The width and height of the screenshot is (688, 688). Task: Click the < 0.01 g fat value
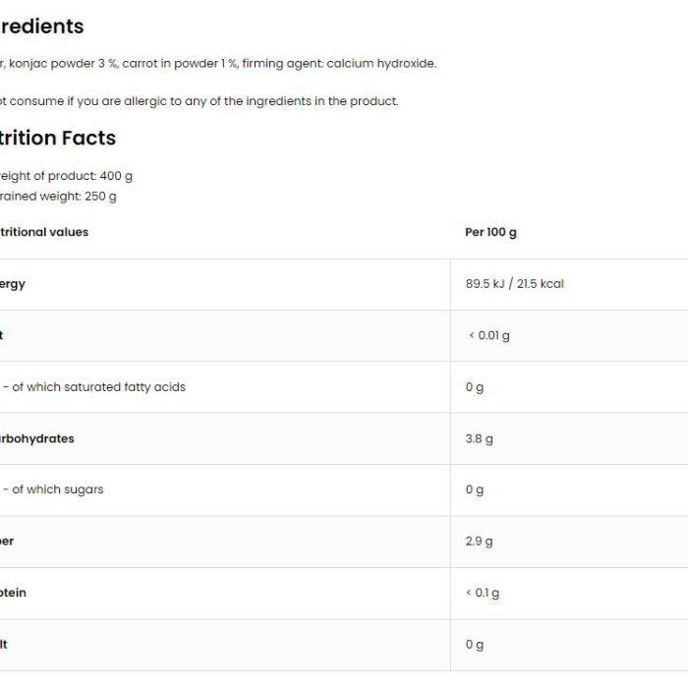(x=489, y=336)
